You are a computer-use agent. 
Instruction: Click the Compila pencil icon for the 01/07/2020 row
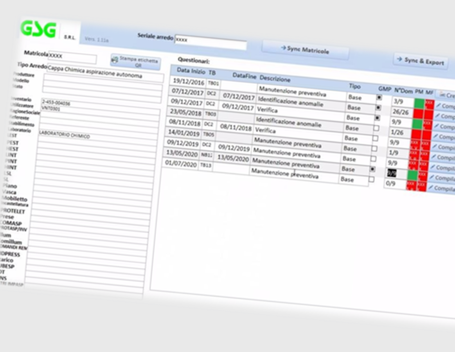(431, 188)
